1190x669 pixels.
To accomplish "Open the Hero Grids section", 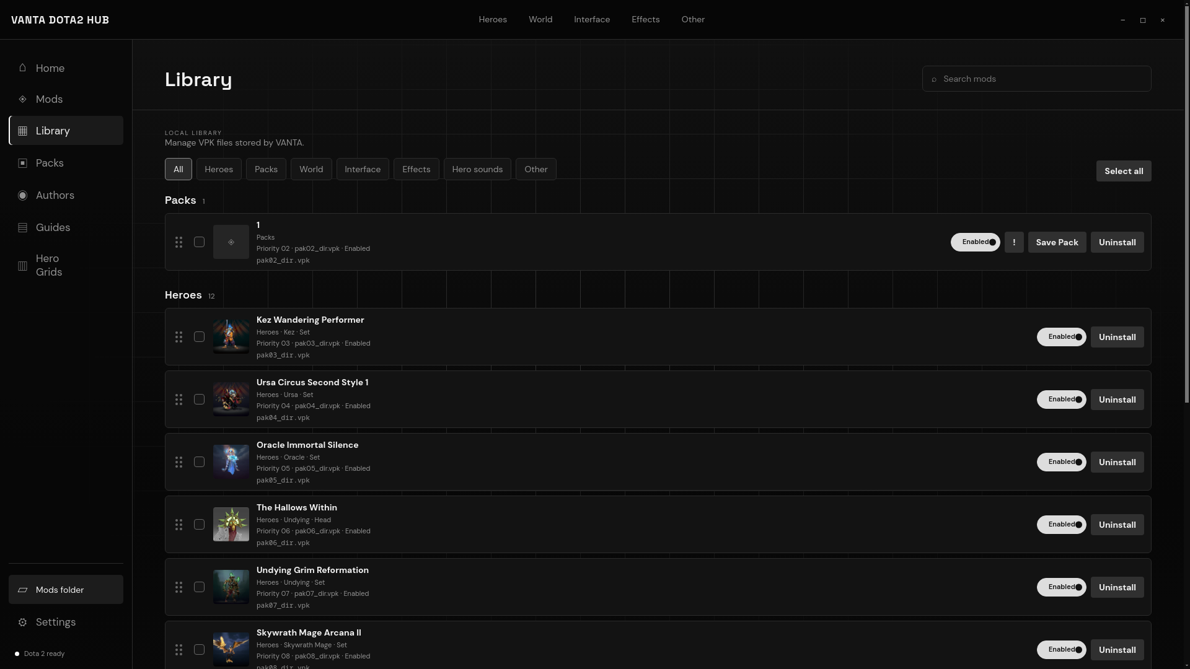I will point(66,265).
